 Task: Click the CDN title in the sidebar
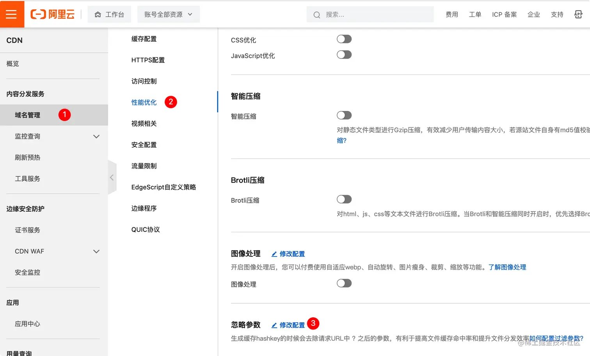click(x=14, y=41)
